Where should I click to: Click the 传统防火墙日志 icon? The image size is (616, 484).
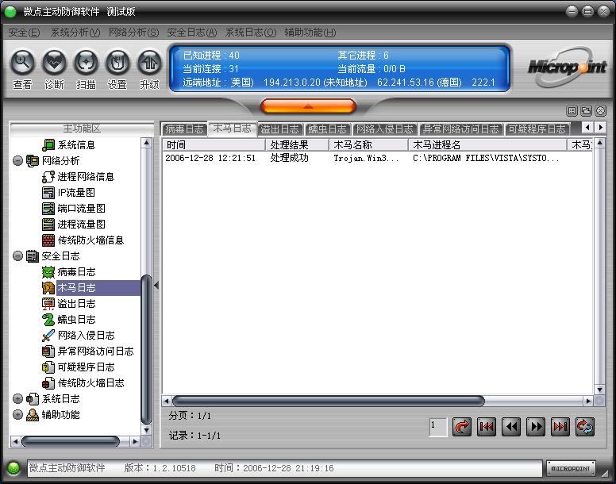[x=48, y=382]
